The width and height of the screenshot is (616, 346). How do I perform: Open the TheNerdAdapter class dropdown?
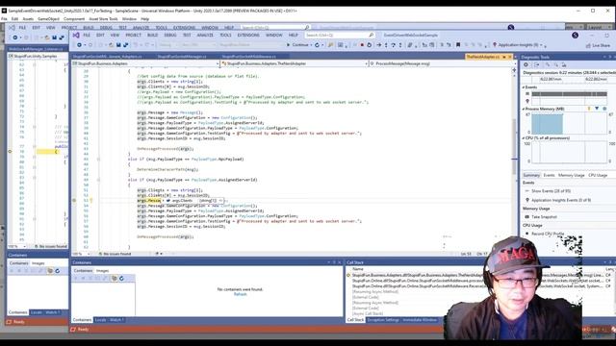295,63
